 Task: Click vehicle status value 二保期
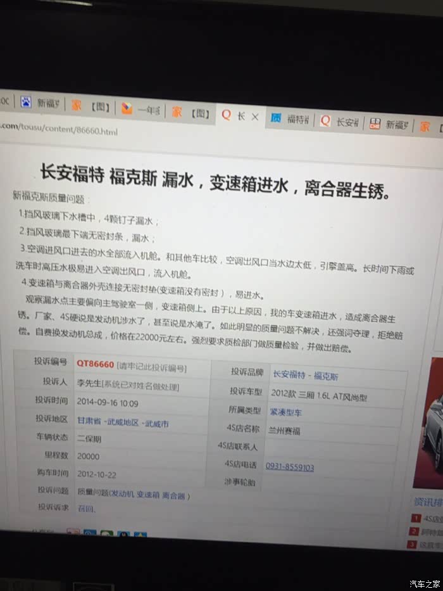click(89, 439)
